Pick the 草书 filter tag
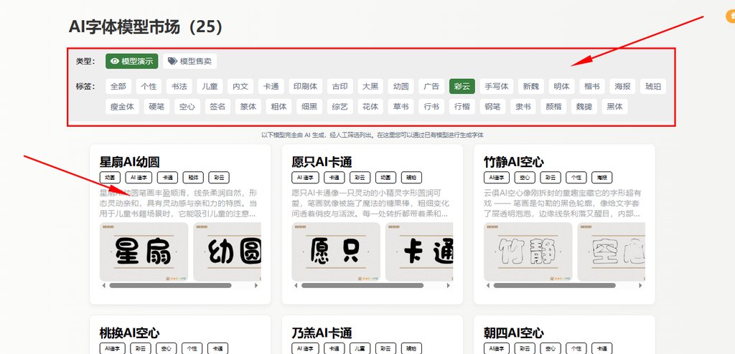The height and width of the screenshot is (354, 735). click(401, 107)
